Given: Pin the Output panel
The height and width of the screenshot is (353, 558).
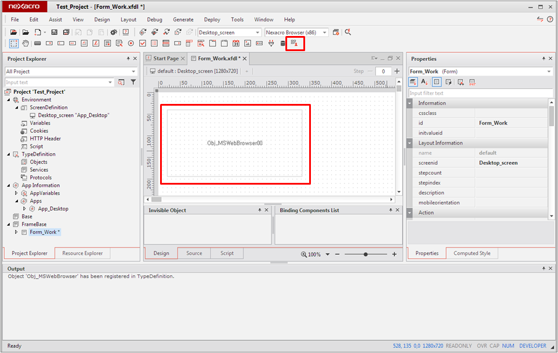Looking at the screenshot, I should click(543, 269).
